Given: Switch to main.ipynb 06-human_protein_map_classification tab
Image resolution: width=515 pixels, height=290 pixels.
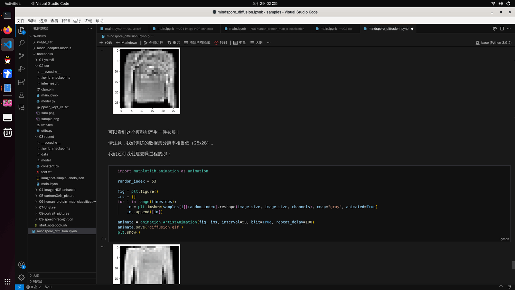Looking at the screenshot, I should coord(267,29).
